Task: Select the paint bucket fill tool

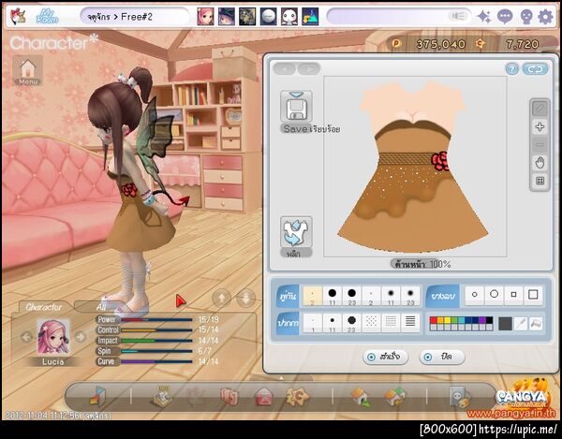Action: 536,323
